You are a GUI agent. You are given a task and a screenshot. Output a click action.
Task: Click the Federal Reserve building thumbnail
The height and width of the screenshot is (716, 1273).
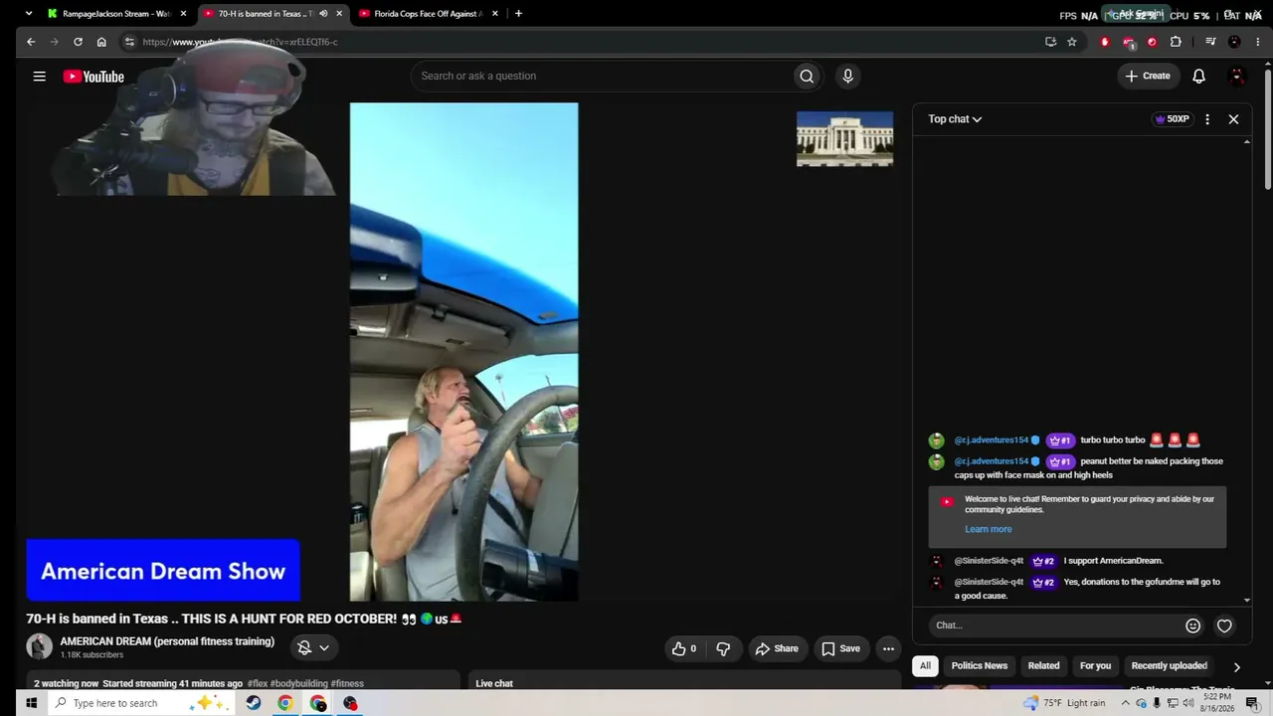point(844,138)
